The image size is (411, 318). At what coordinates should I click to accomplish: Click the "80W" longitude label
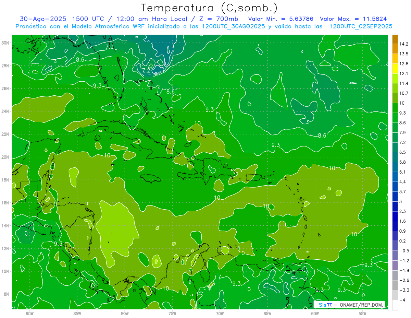click(125, 314)
